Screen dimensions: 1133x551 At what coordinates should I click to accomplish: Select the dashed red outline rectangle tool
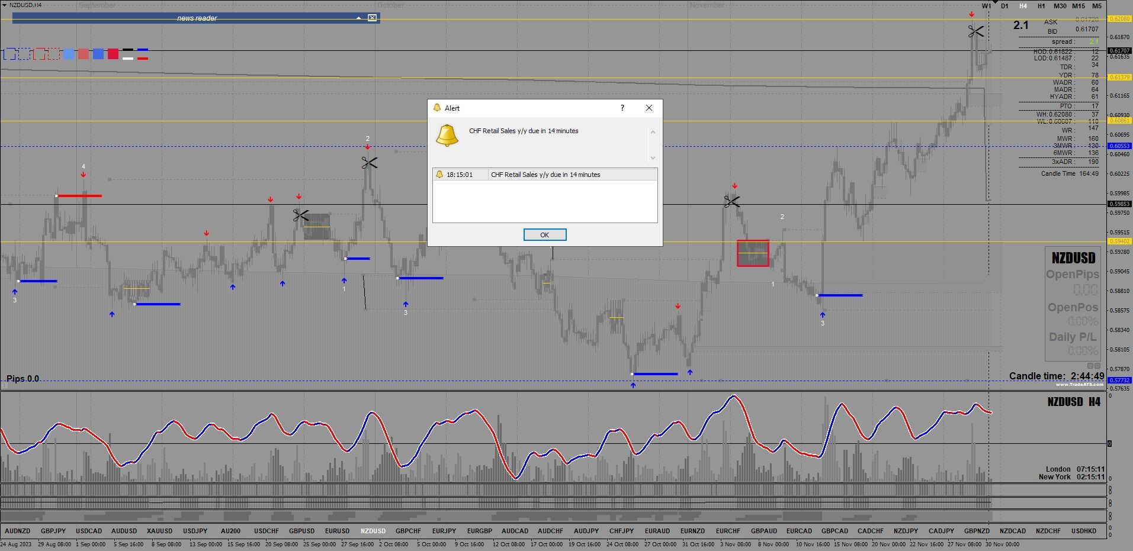point(54,54)
